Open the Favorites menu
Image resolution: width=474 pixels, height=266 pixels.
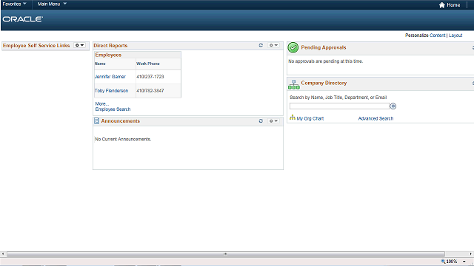pos(14,4)
